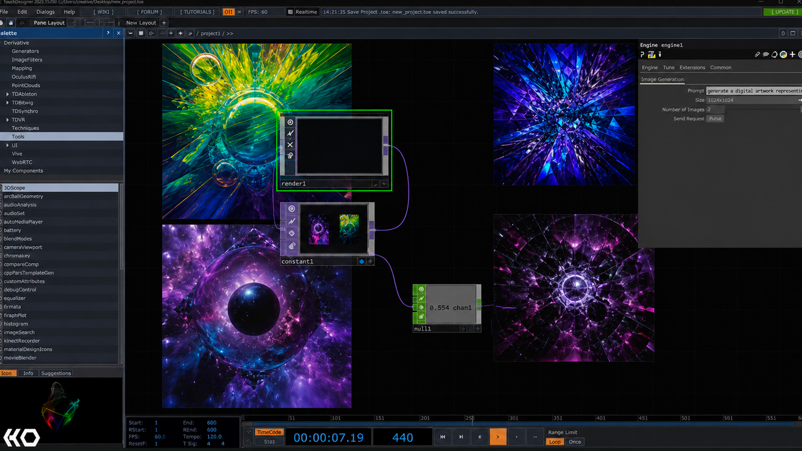802x451 pixels.
Task: Click the pencil edit icon in parameter panel
Action: coord(757,55)
